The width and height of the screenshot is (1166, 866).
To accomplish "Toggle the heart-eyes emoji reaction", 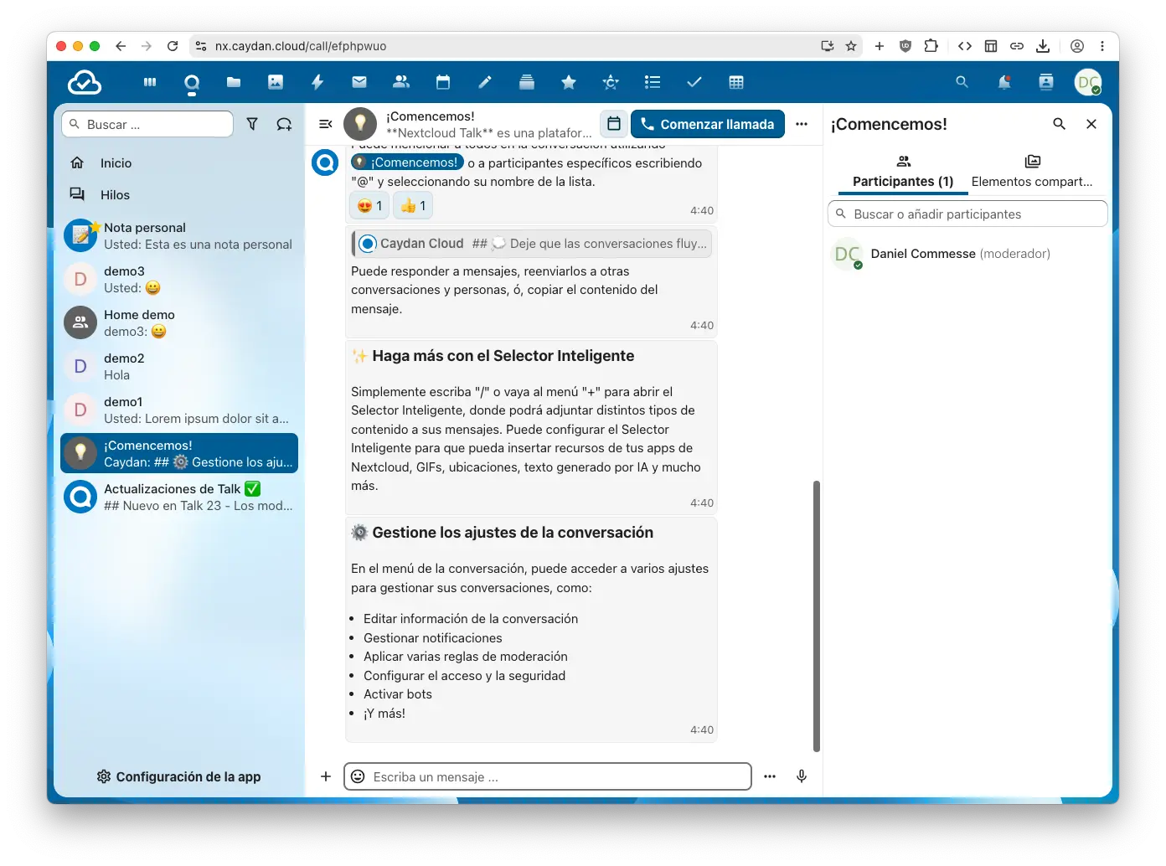I will (x=369, y=206).
